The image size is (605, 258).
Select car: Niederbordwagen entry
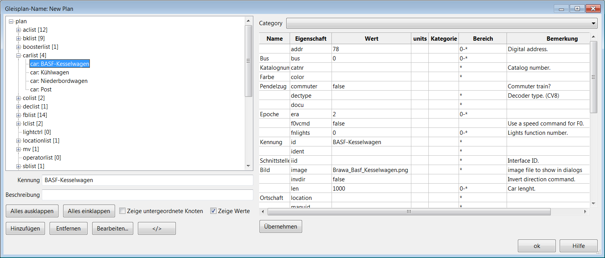[x=59, y=81]
